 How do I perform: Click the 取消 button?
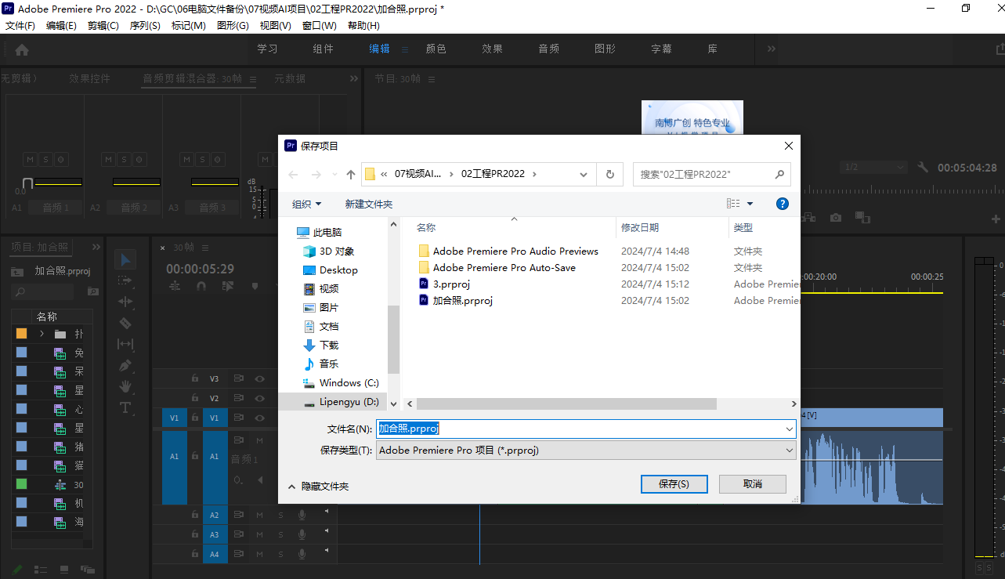coord(752,484)
